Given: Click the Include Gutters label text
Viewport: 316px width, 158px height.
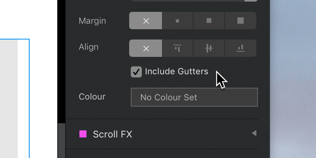Looking at the screenshot, I should pyautogui.click(x=177, y=71).
